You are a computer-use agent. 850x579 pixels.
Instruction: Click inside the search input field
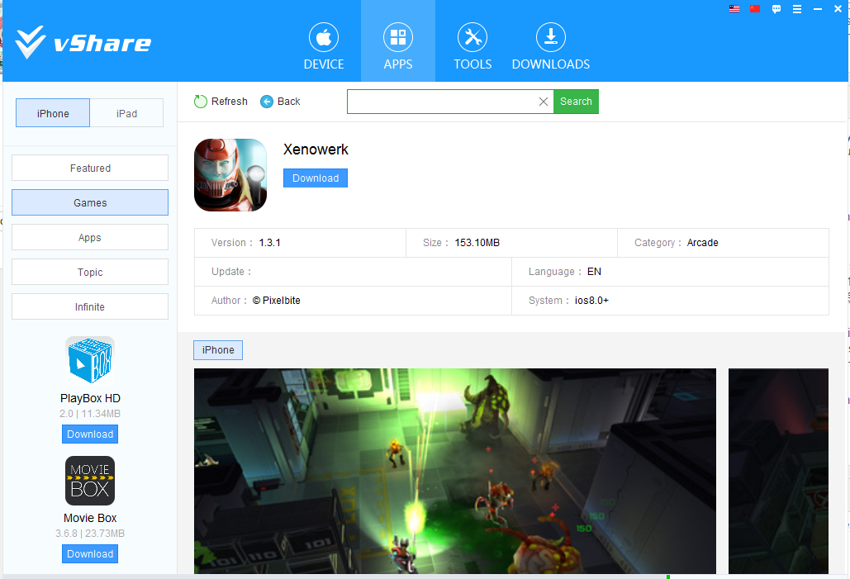coord(441,102)
